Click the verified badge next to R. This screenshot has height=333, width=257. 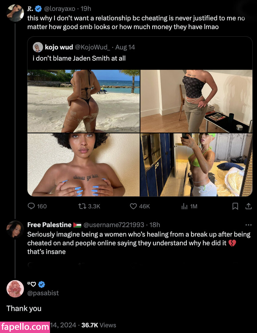[39, 9]
